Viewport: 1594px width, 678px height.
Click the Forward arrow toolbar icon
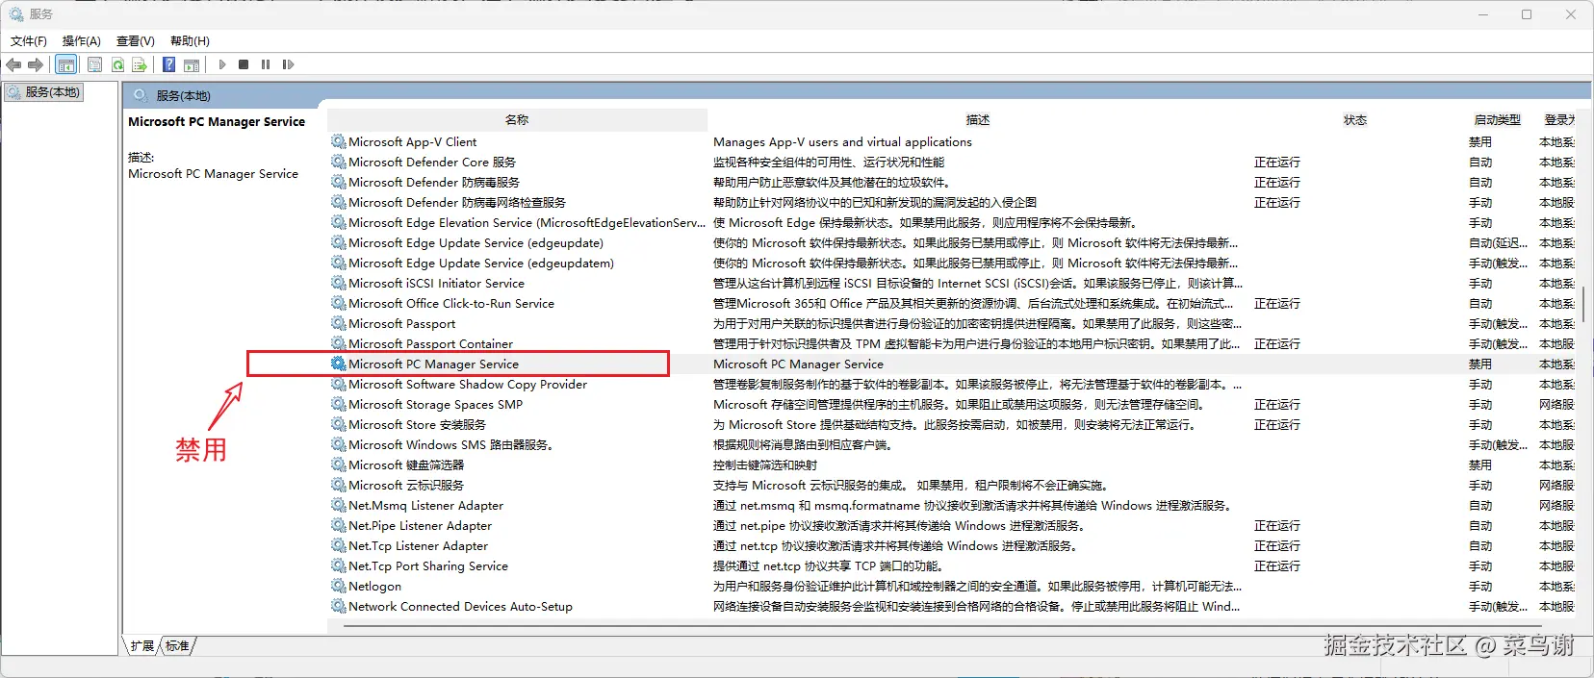(36, 64)
